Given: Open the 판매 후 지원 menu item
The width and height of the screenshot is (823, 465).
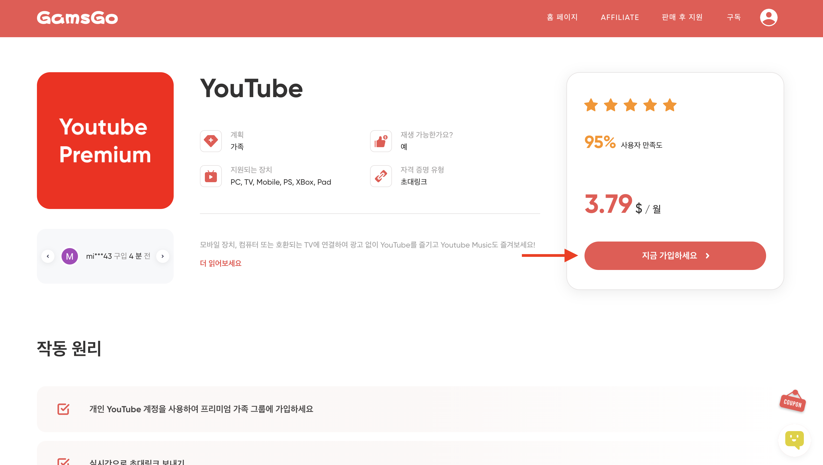Looking at the screenshot, I should click(x=682, y=17).
